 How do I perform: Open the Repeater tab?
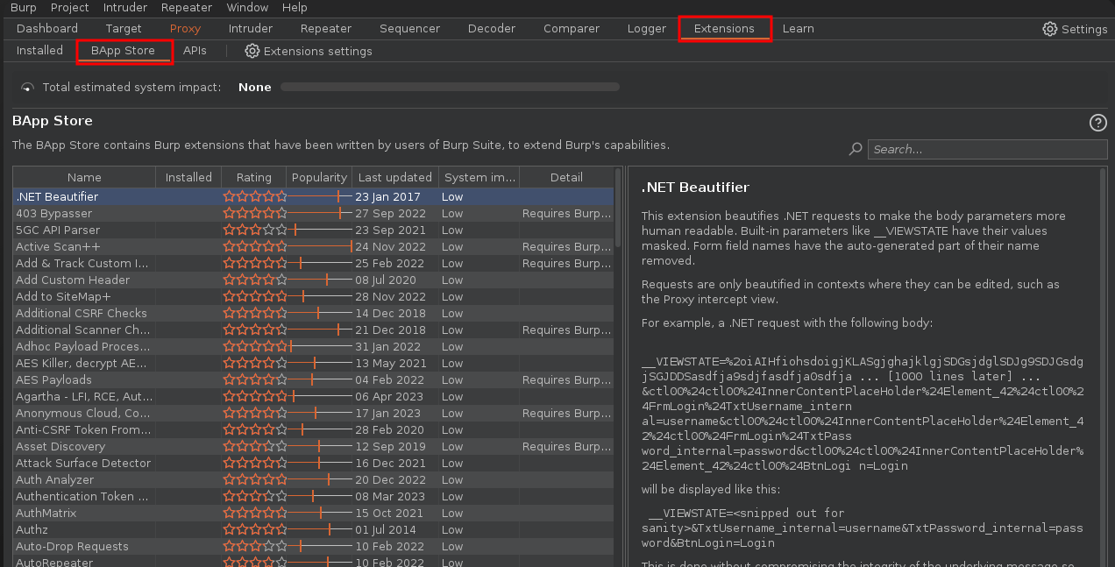click(x=326, y=29)
